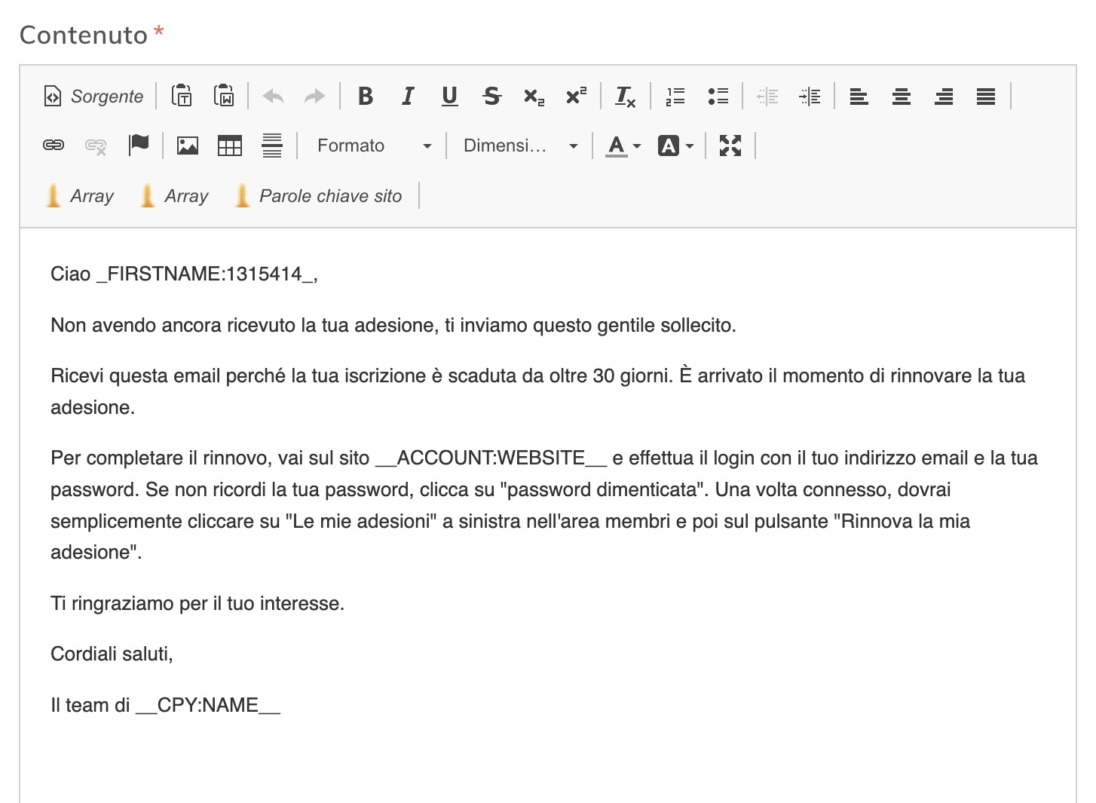The image size is (1096, 803).
Task: Insert a horizontal line
Action: point(271,146)
